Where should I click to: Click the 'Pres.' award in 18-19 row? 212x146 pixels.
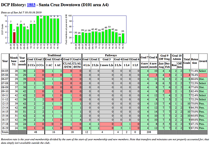point(203,128)
